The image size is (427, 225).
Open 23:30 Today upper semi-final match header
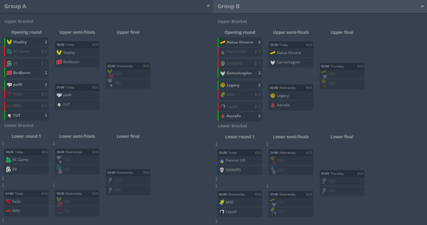[291, 45]
